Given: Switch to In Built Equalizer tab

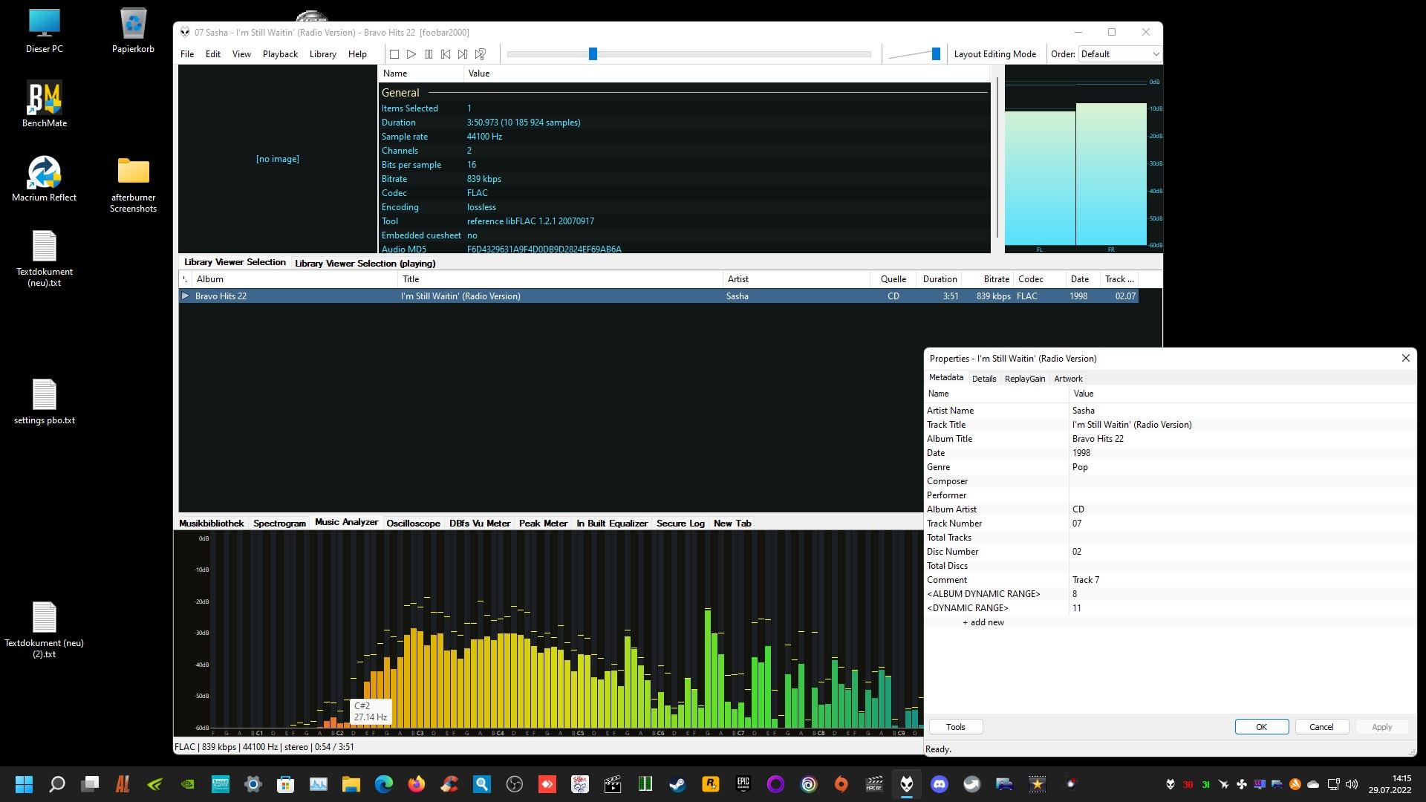Looking at the screenshot, I should (x=612, y=524).
